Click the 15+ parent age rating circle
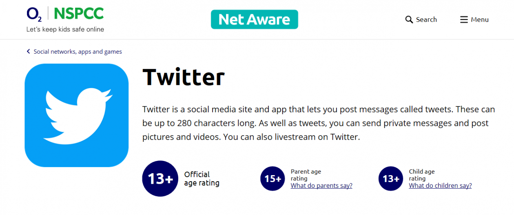 pos(273,179)
